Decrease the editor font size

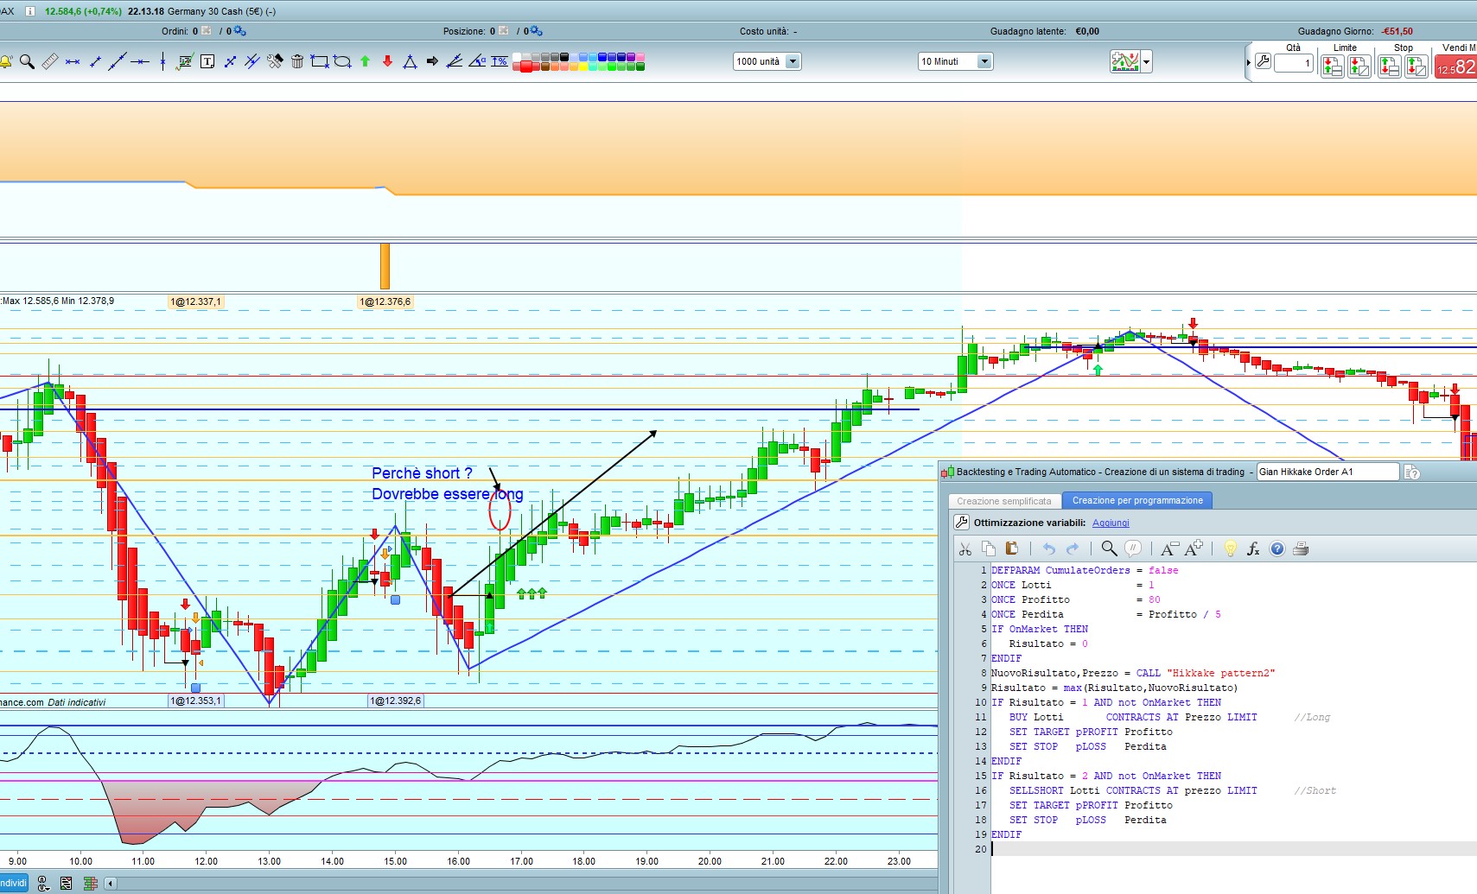click(x=1168, y=548)
